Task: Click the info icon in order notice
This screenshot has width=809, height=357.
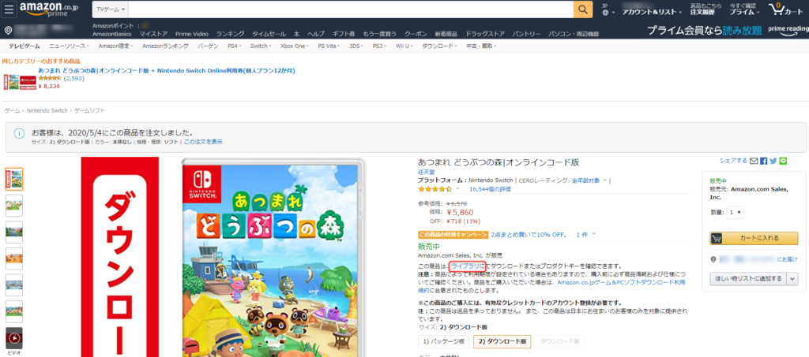Action: pyautogui.click(x=19, y=133)
